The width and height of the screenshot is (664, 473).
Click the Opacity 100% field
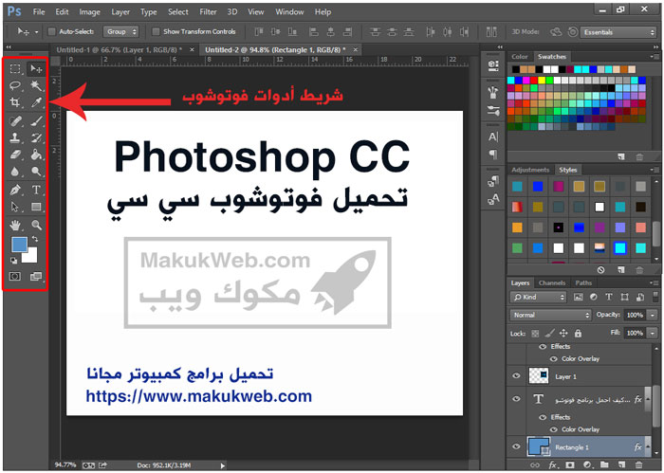[635, 315]
